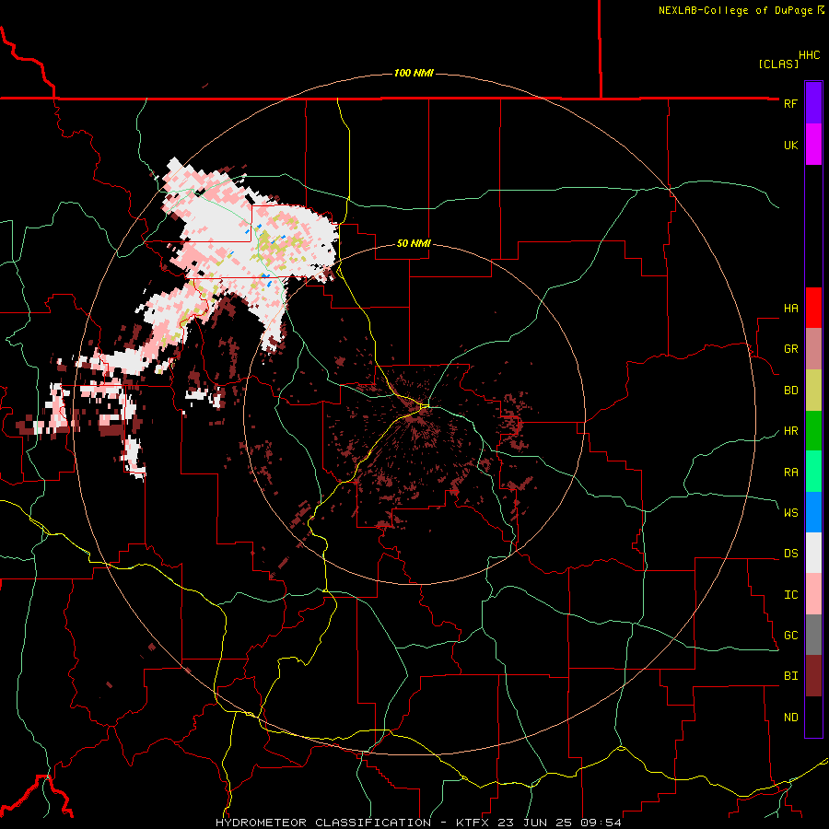Click the [CLAS] units label
Image resolution: width=829 pixels, height=829 pixels.
point(778,64)
